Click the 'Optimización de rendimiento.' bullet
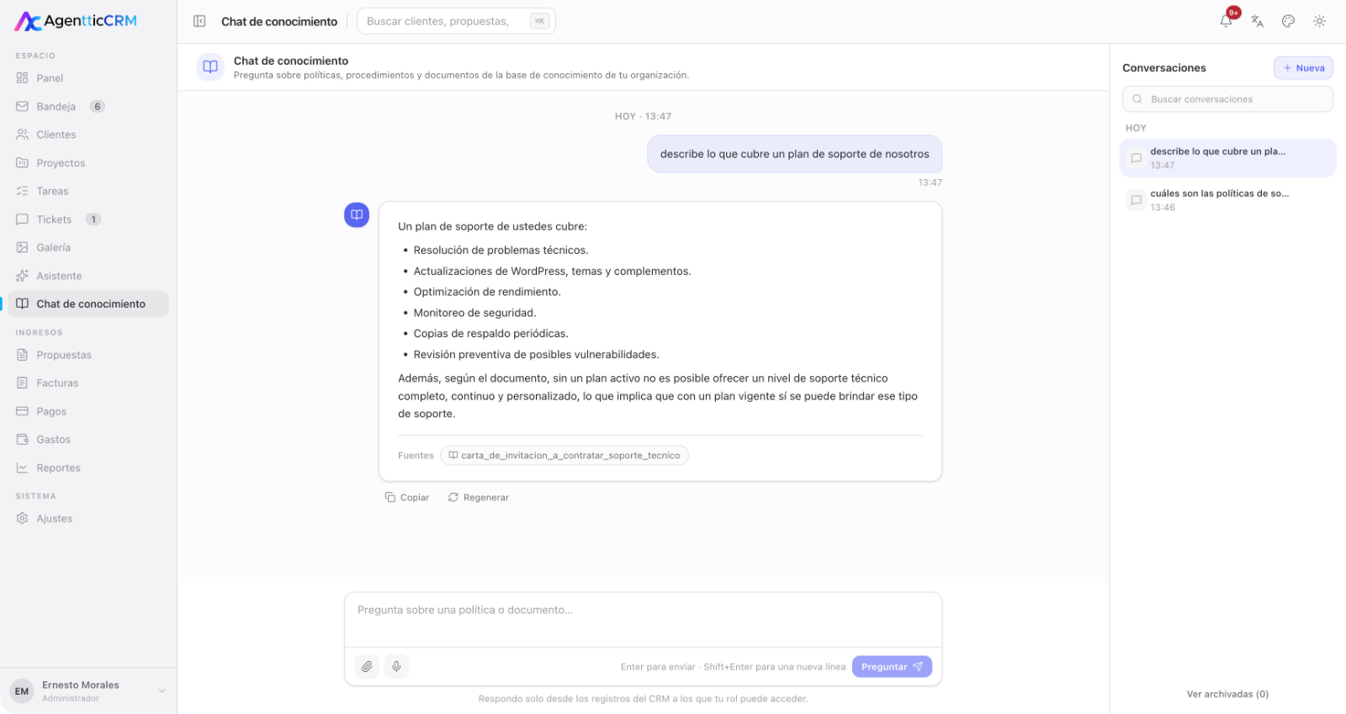Viewport: 1346px width, 714px height. pyautogui.click(x=487, y=292)
